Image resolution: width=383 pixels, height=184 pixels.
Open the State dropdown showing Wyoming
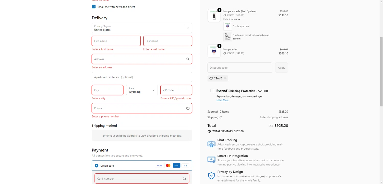coord(142,90)
